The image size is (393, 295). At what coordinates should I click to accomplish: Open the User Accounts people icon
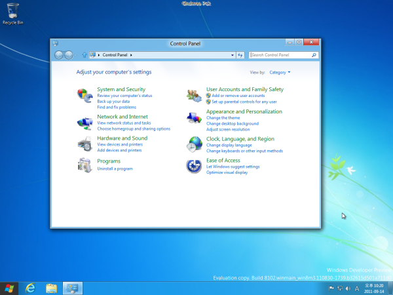pos(195,96)
